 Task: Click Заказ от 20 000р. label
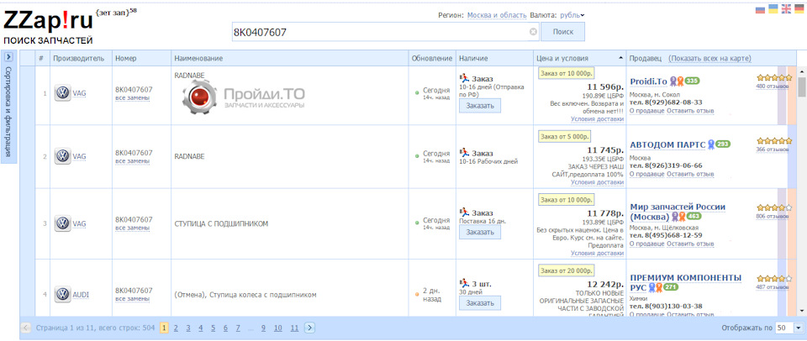coord(566,270)
